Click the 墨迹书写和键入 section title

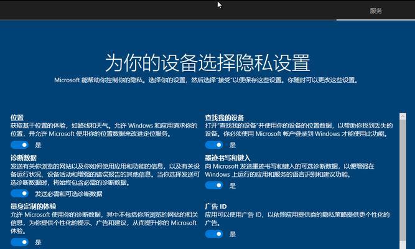[x=228, y=158]
